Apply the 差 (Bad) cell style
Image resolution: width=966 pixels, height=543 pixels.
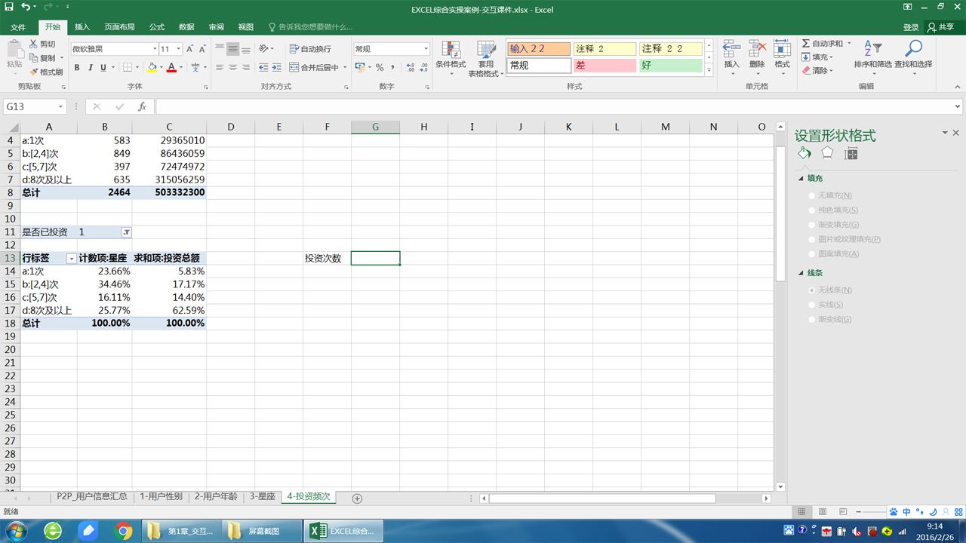[604, 66]
